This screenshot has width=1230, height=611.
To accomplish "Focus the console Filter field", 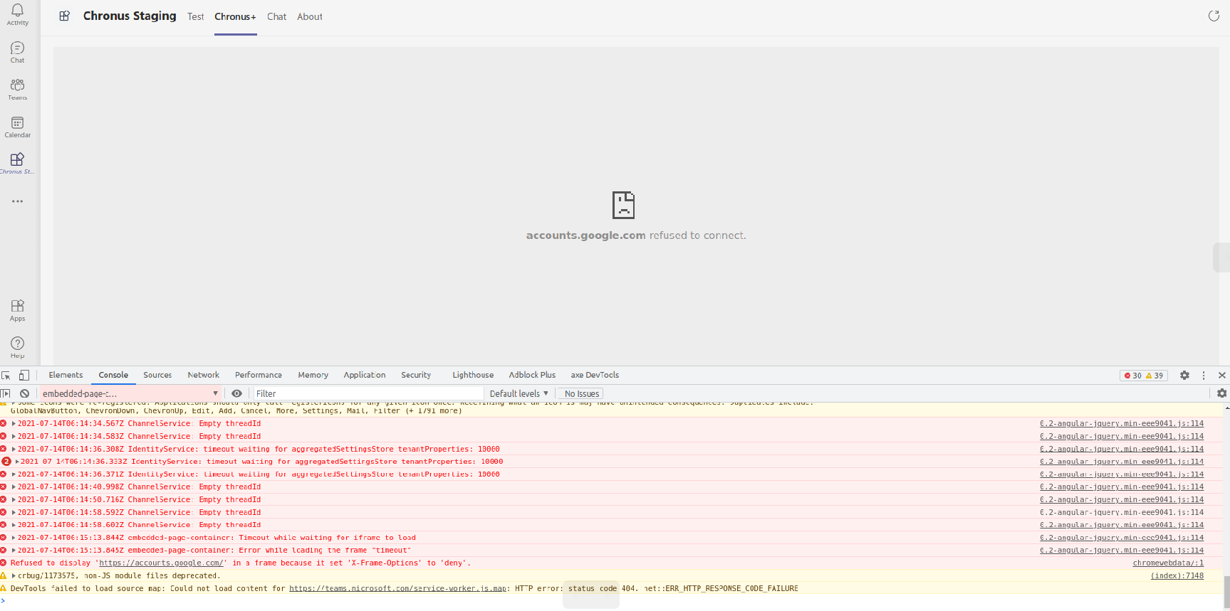I will [369, 393].
